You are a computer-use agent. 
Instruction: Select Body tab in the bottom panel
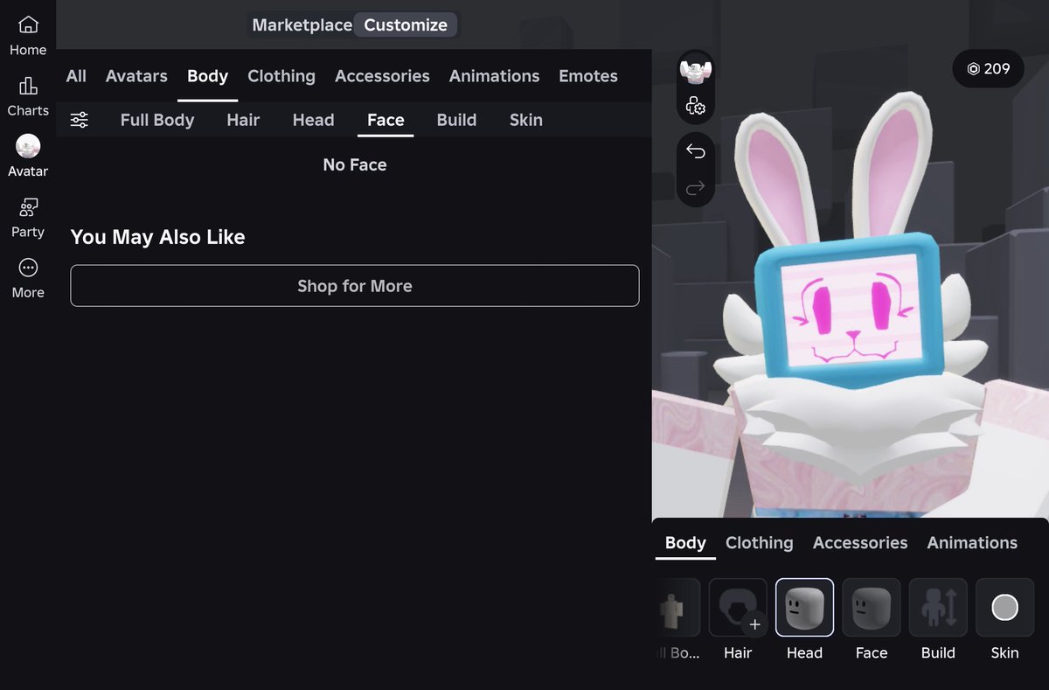[685, 543]
